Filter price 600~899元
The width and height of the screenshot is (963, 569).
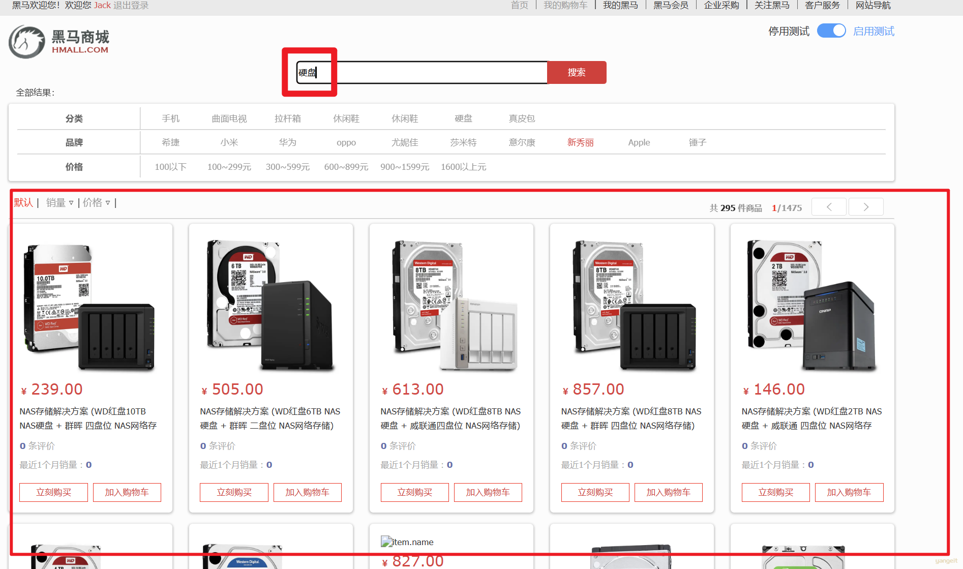346,167
